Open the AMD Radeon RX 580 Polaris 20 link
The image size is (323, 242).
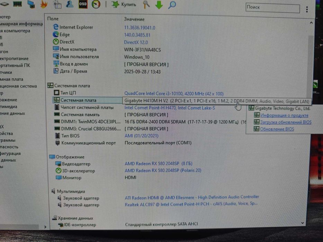click(x=163, y=170)
